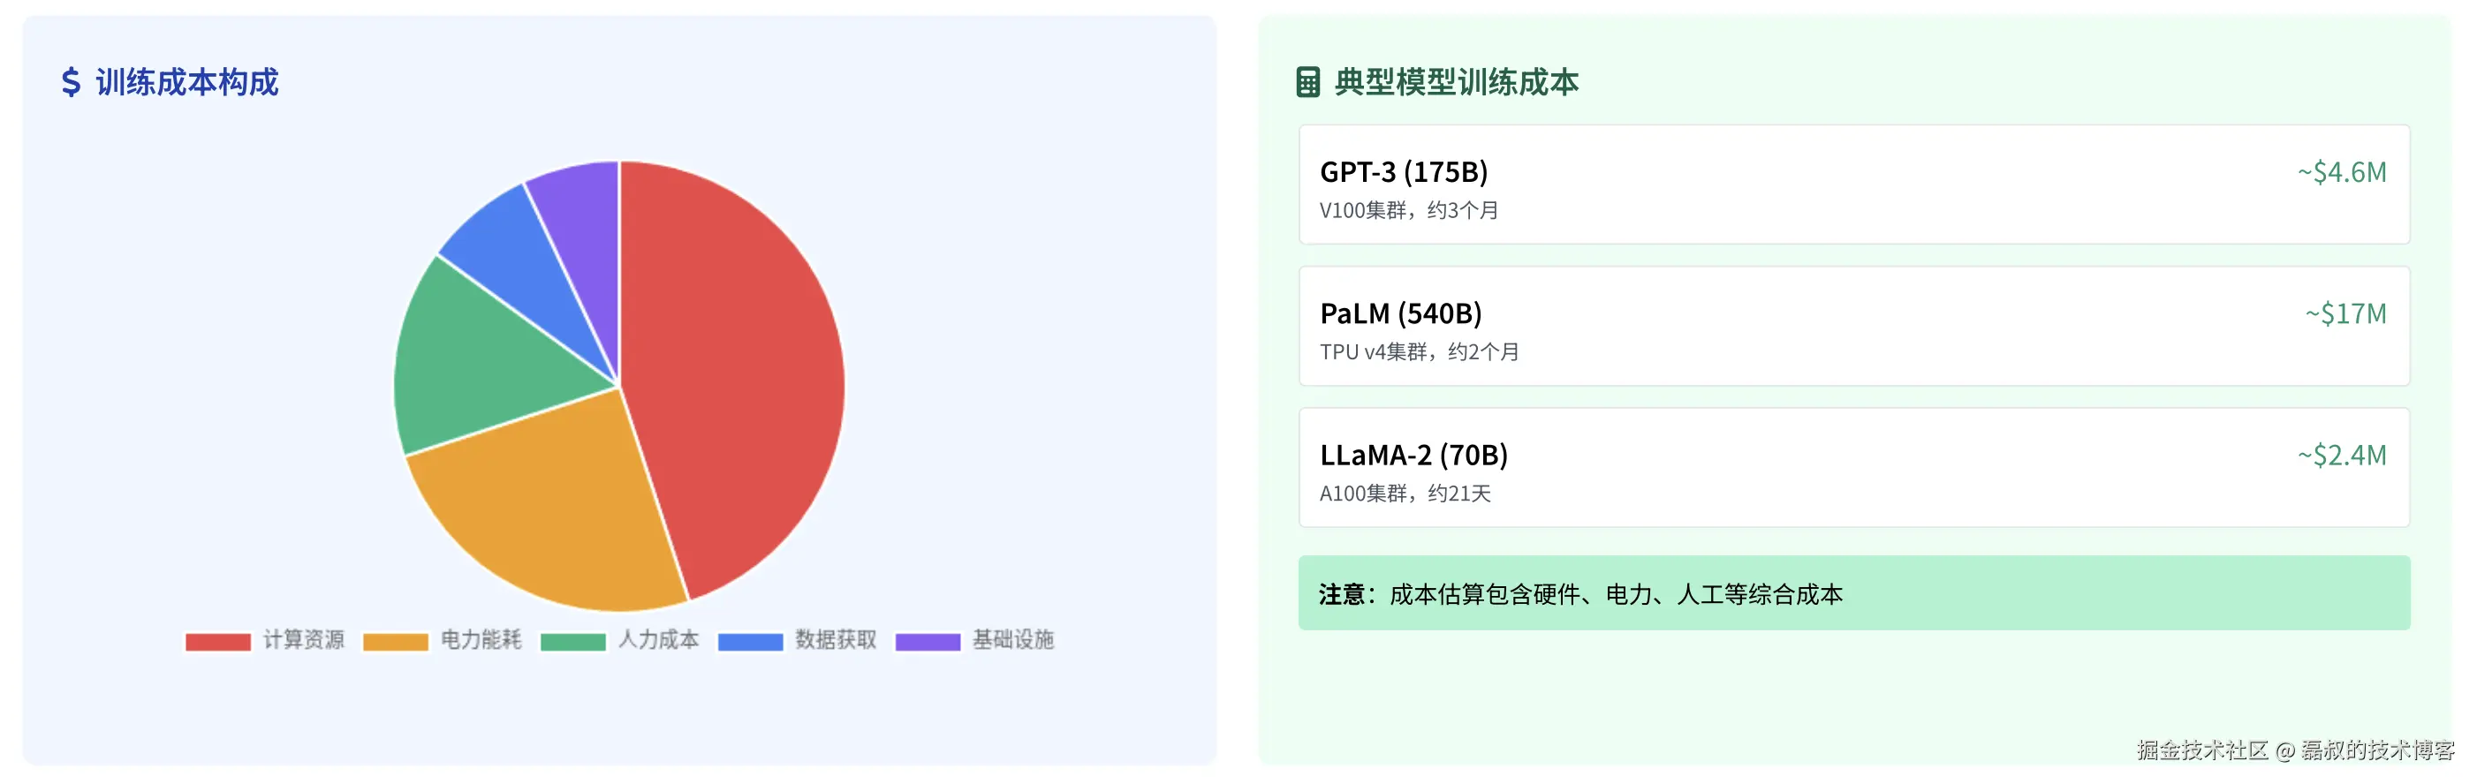
Task: Click the 注意 cost estimate notice banner
Action: pos(1854,592)
